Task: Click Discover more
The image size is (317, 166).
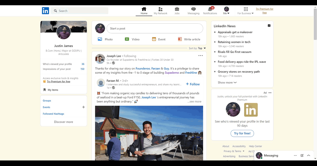Action: 64,122
